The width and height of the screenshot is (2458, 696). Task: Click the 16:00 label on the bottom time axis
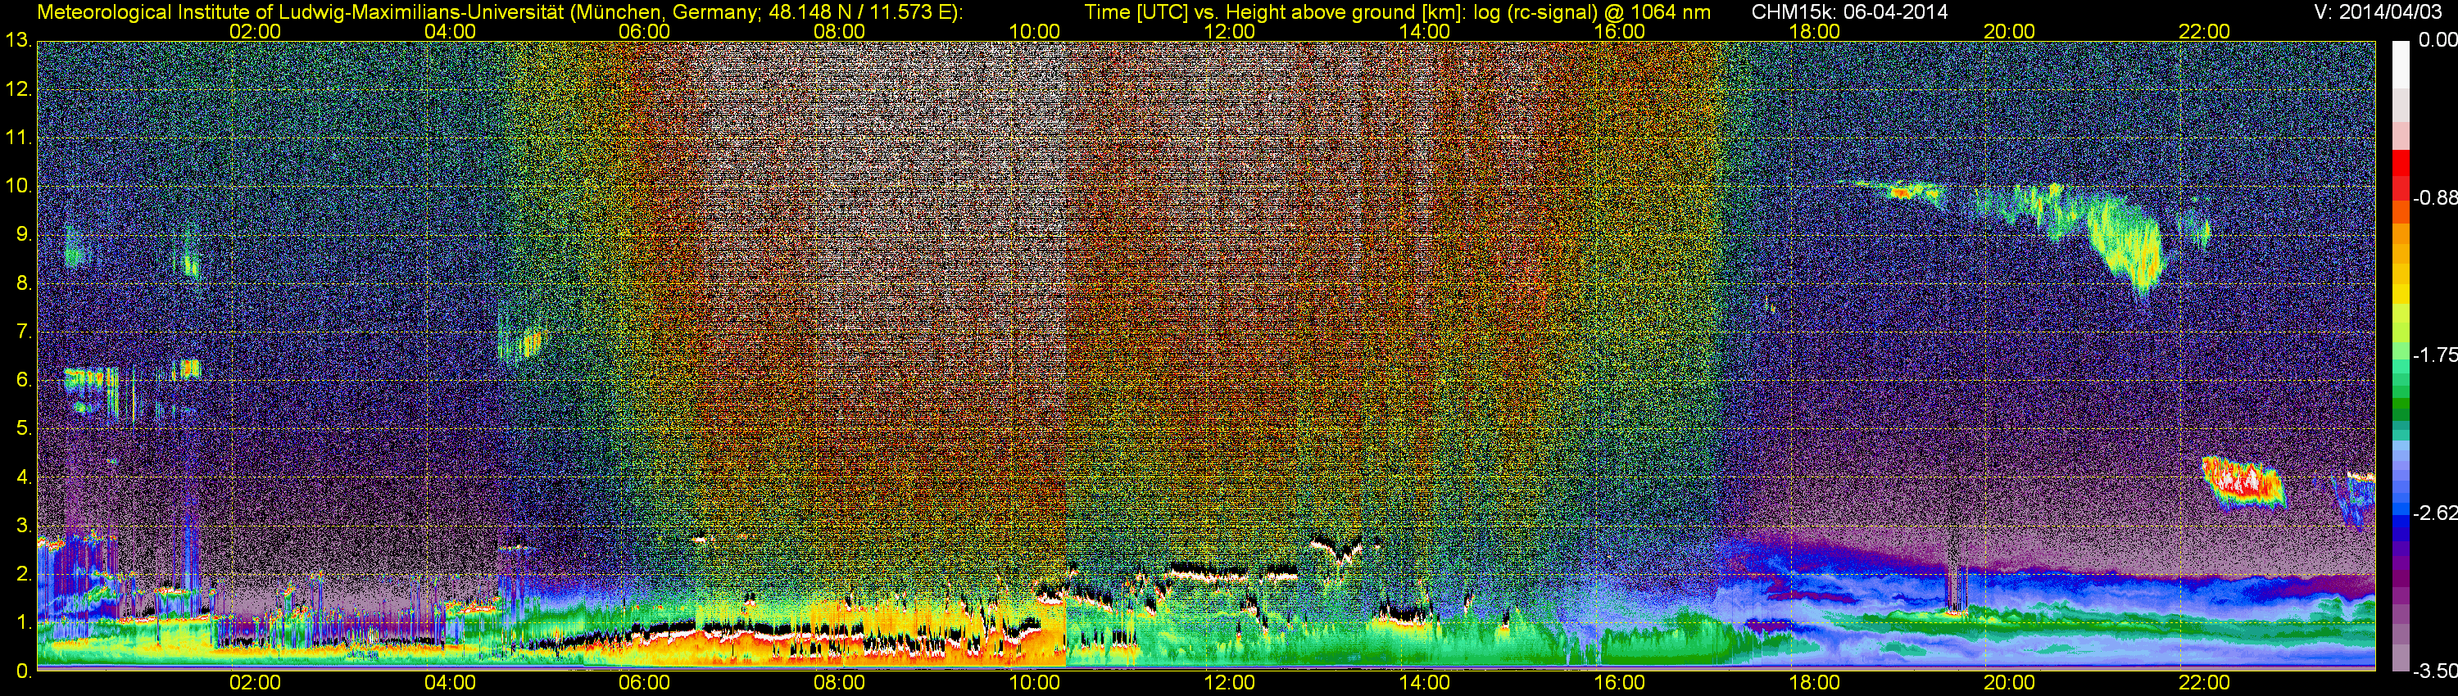point(1619,683)
